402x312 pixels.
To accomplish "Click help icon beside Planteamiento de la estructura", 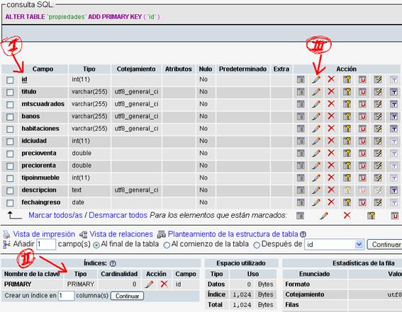I will tap(303, 234).
